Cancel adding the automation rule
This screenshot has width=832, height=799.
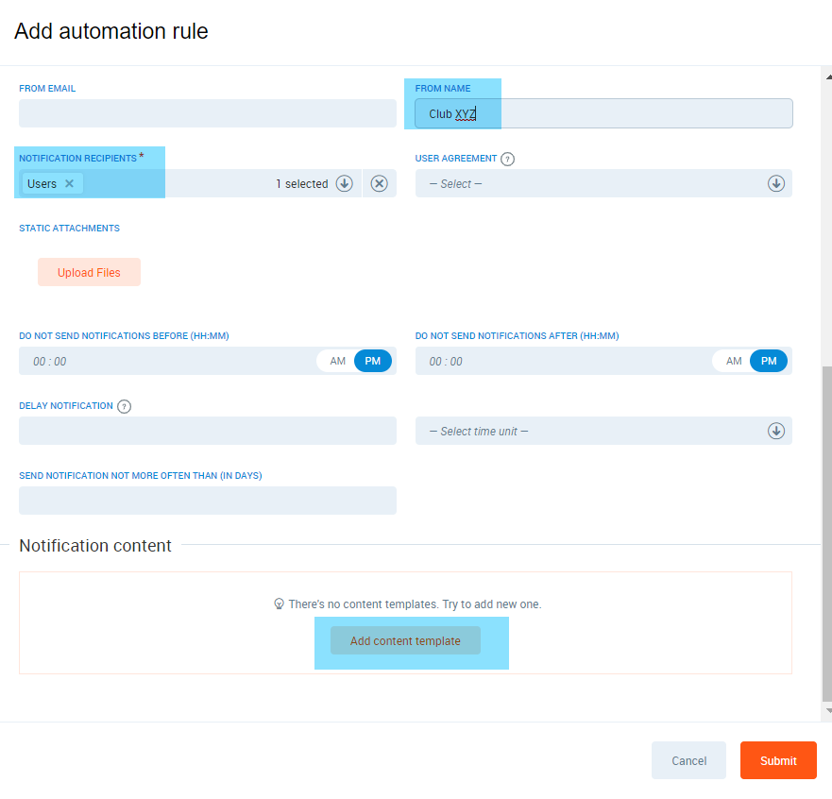(x=688, y=761)
